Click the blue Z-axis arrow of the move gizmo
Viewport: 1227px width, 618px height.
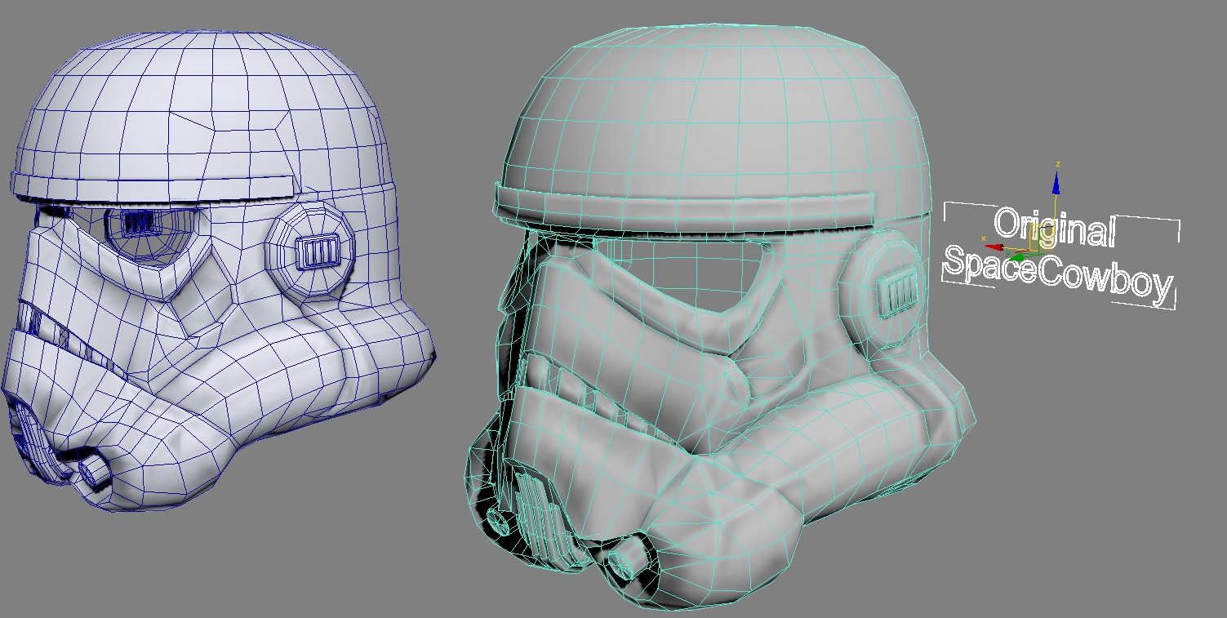pyautogui.click(x=1056, y=185)
